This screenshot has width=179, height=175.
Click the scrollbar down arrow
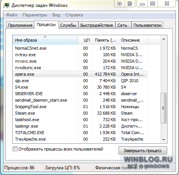click(x=164, y=139)
